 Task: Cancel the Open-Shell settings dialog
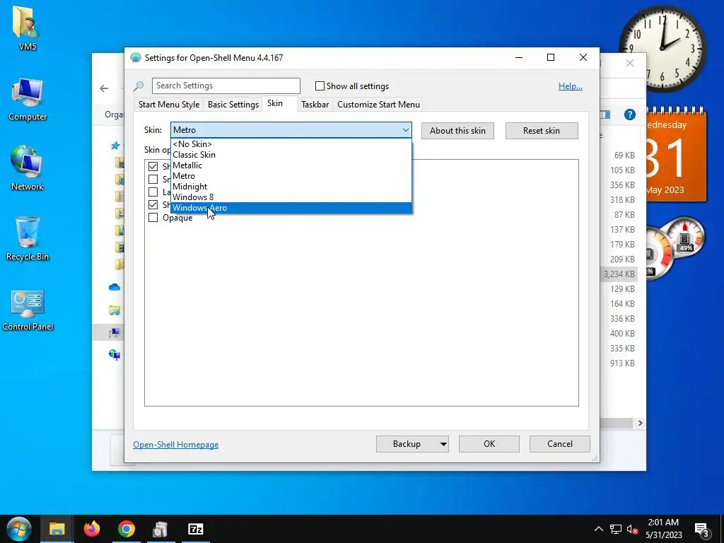[560, 444]
